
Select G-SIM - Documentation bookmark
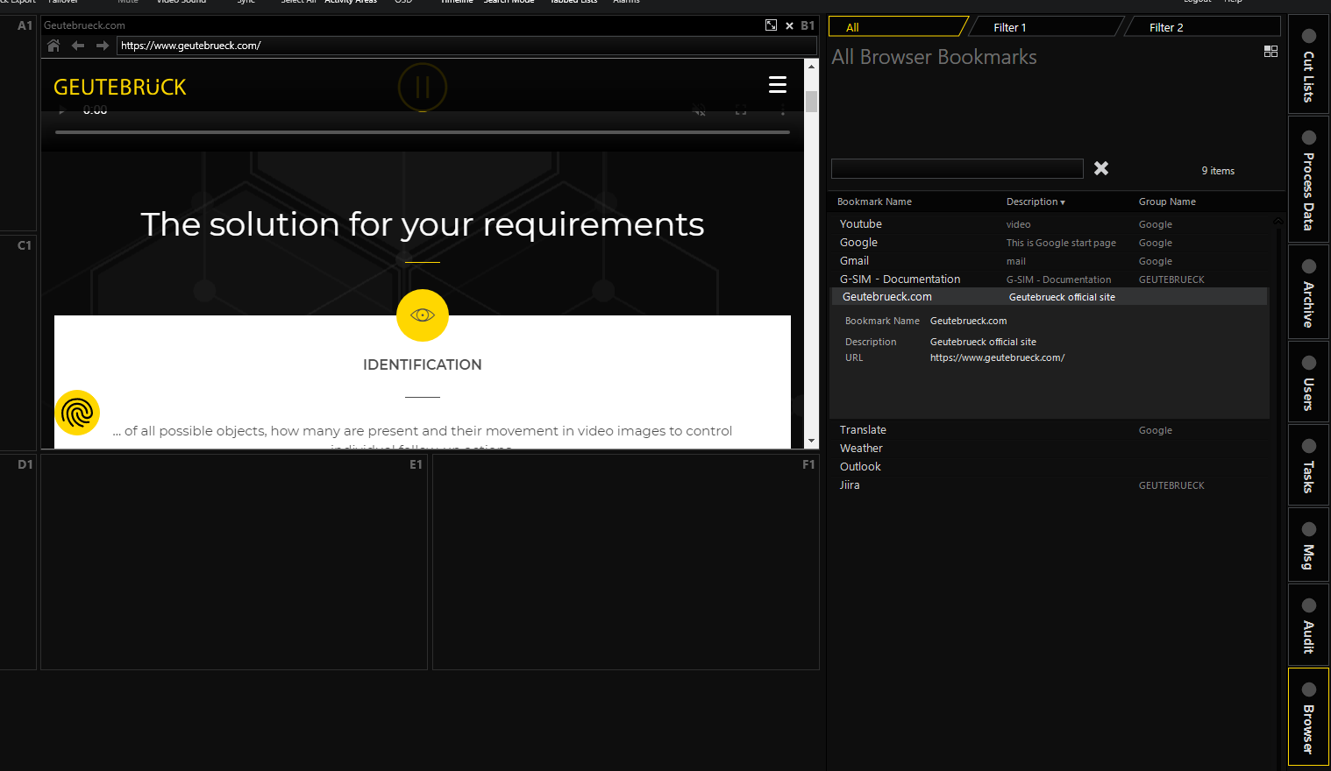[1050, 279]
